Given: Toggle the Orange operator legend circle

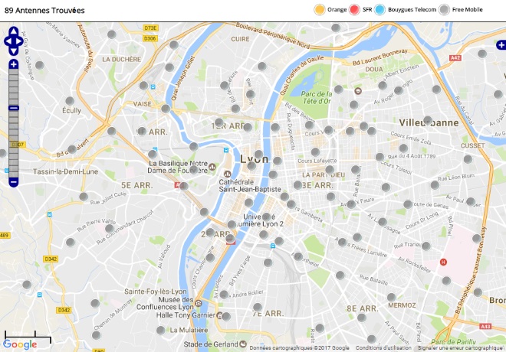Looking at the screenshot, I should coord(320,10).
